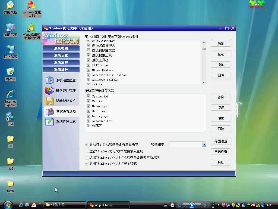
Task: Click 删除 button for backup file list
Action: (221, 129)
